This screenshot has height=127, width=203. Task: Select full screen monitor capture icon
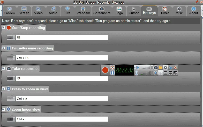[x=170, y=73]
